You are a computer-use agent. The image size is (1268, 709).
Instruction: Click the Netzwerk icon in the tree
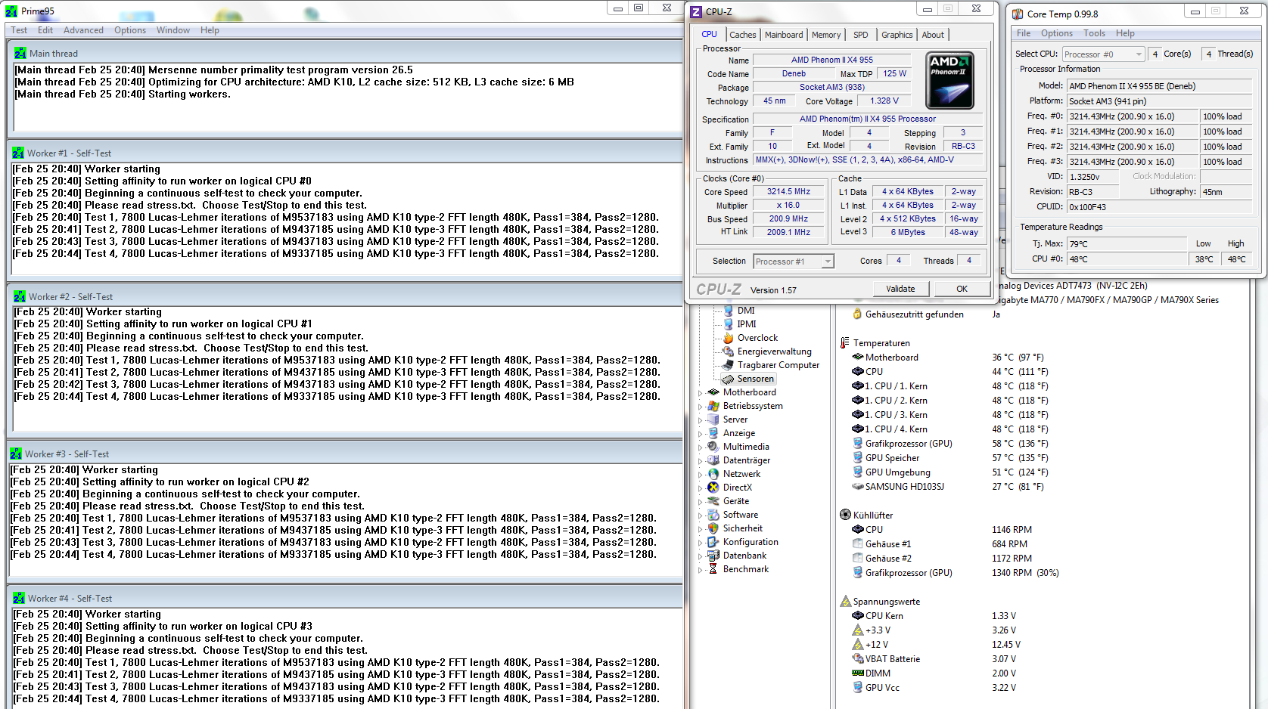pos(713,474)
